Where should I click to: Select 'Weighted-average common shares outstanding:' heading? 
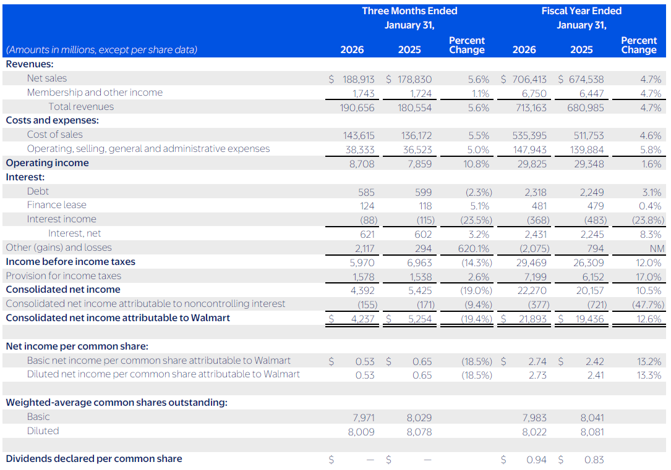[116, 403]
